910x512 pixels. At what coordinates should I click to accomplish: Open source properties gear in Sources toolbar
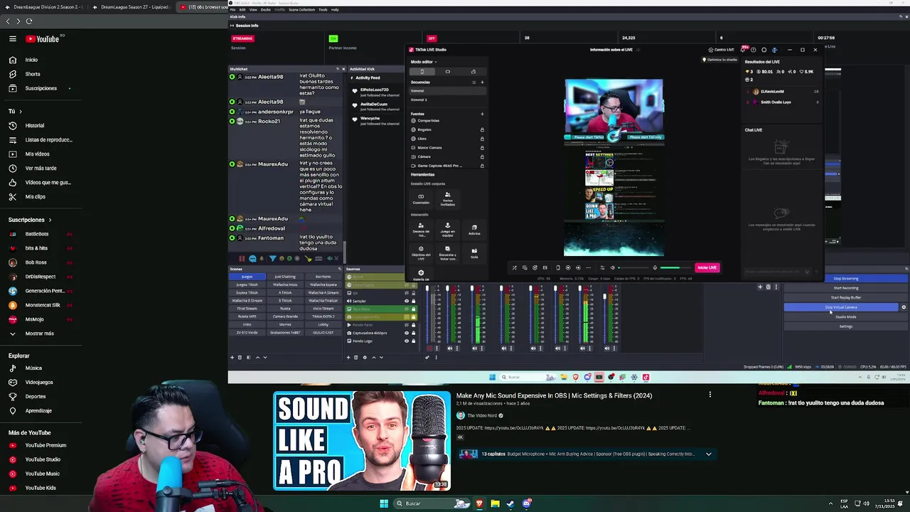[x=365, y=357]
